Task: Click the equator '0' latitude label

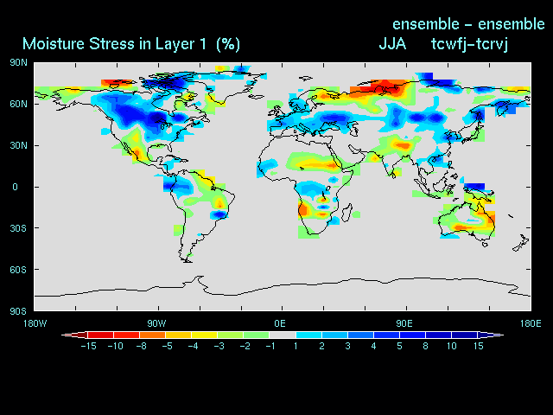Action: click(x=15, y=187)
